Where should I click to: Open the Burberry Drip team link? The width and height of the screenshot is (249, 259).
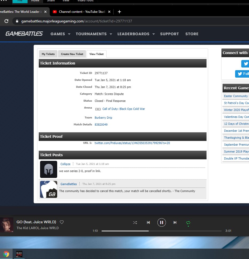103,118
